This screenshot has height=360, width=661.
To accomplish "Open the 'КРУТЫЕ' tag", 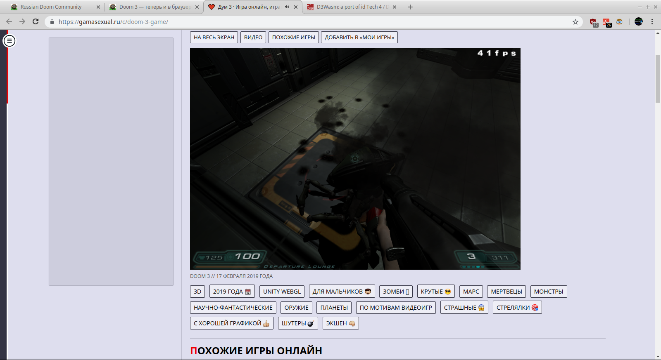I will point(436,292).
